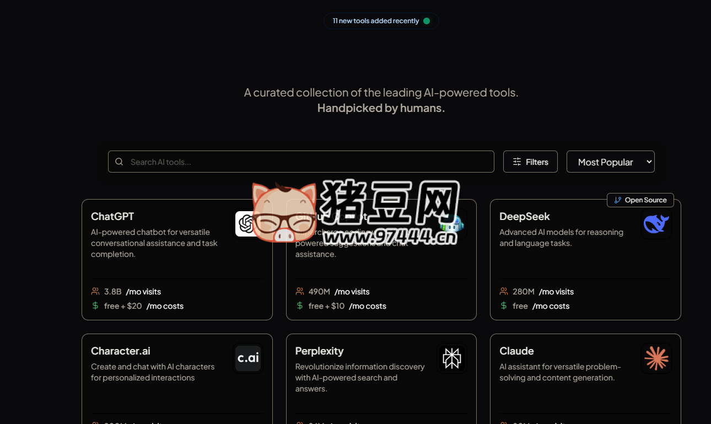Click the DeepSeek whale logo icon
711x424 pixels.
[x=656, y=224]
